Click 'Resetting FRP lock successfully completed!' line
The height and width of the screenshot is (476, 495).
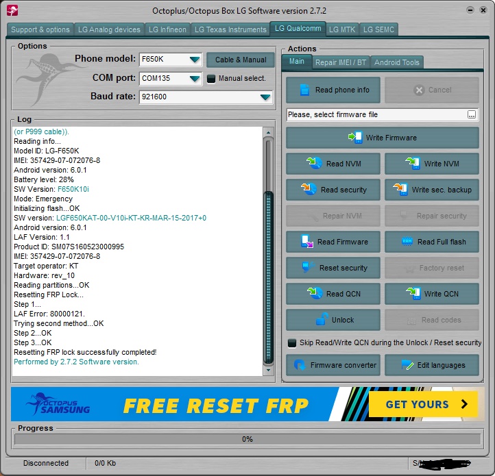(85, 352)
